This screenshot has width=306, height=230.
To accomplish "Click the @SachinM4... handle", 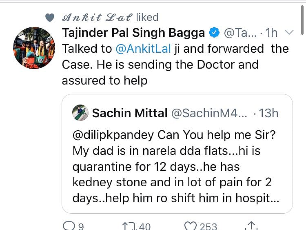I will (209, 113).
